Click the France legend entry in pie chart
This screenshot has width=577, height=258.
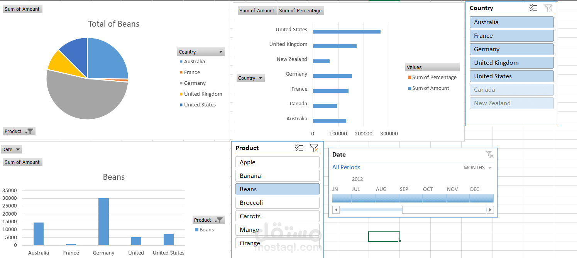190,73
